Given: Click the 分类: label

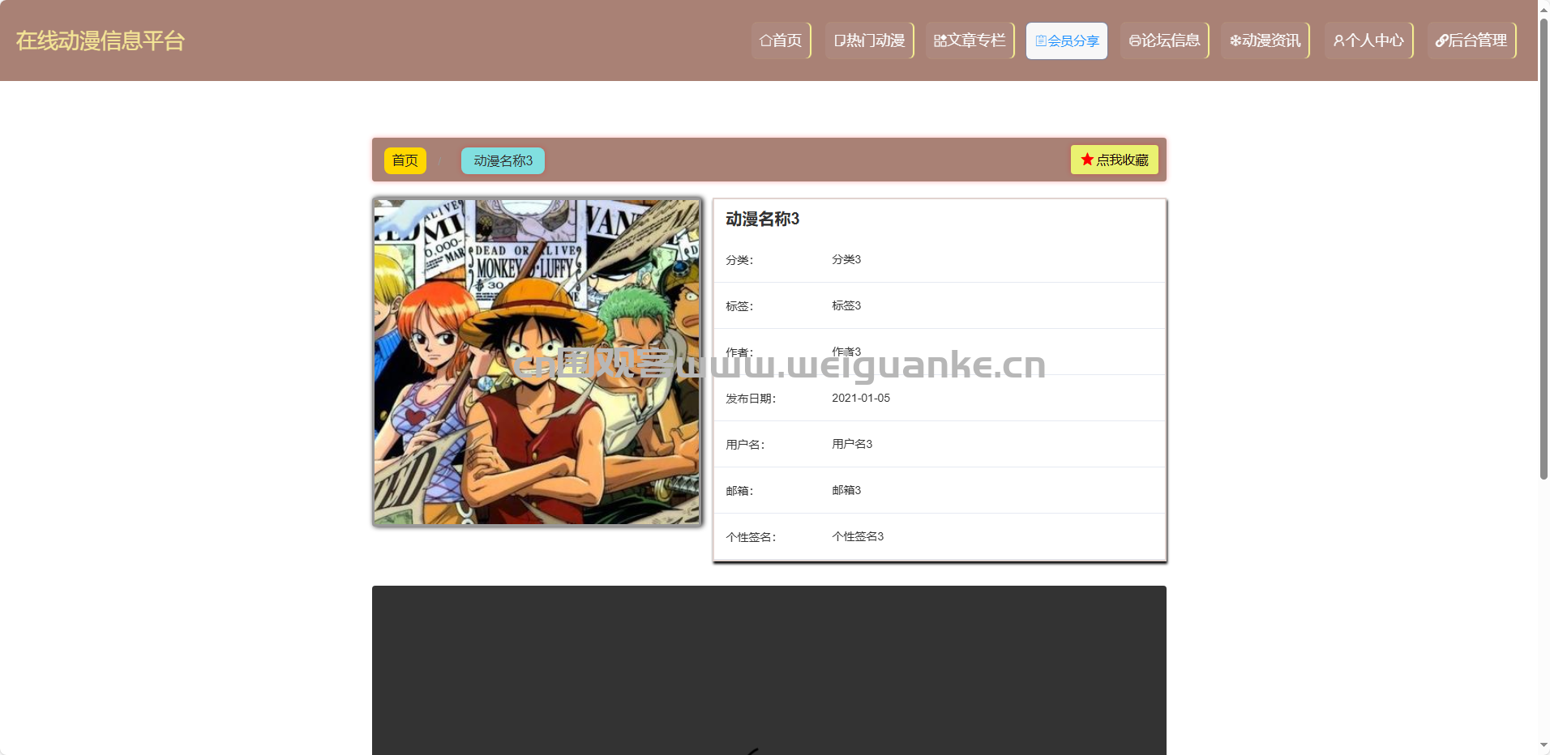Looking at the screenshot, I should click(739, 260).
